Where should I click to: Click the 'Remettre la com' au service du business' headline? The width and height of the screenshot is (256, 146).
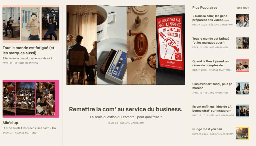click(x=126, y=109)
